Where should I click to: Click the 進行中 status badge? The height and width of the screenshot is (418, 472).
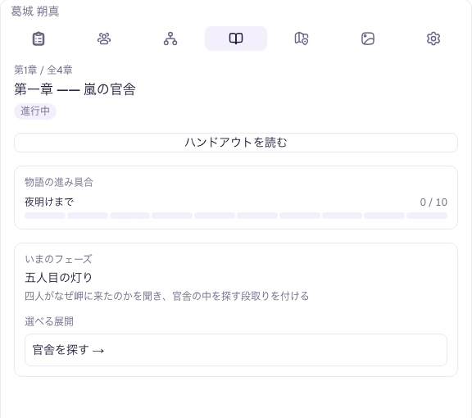pyautogui.click(x=35, y=111)
